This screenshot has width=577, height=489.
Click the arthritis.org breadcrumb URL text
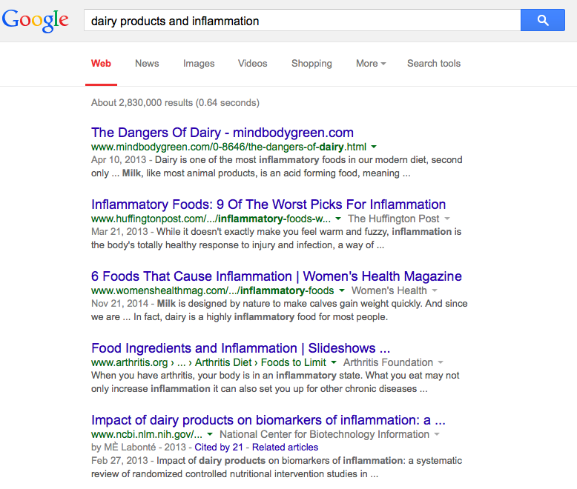click(x=208, y=362)
